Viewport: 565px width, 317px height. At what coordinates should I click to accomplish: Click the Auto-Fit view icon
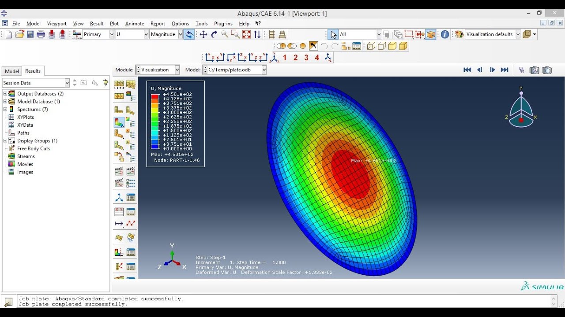coord(246,34)
